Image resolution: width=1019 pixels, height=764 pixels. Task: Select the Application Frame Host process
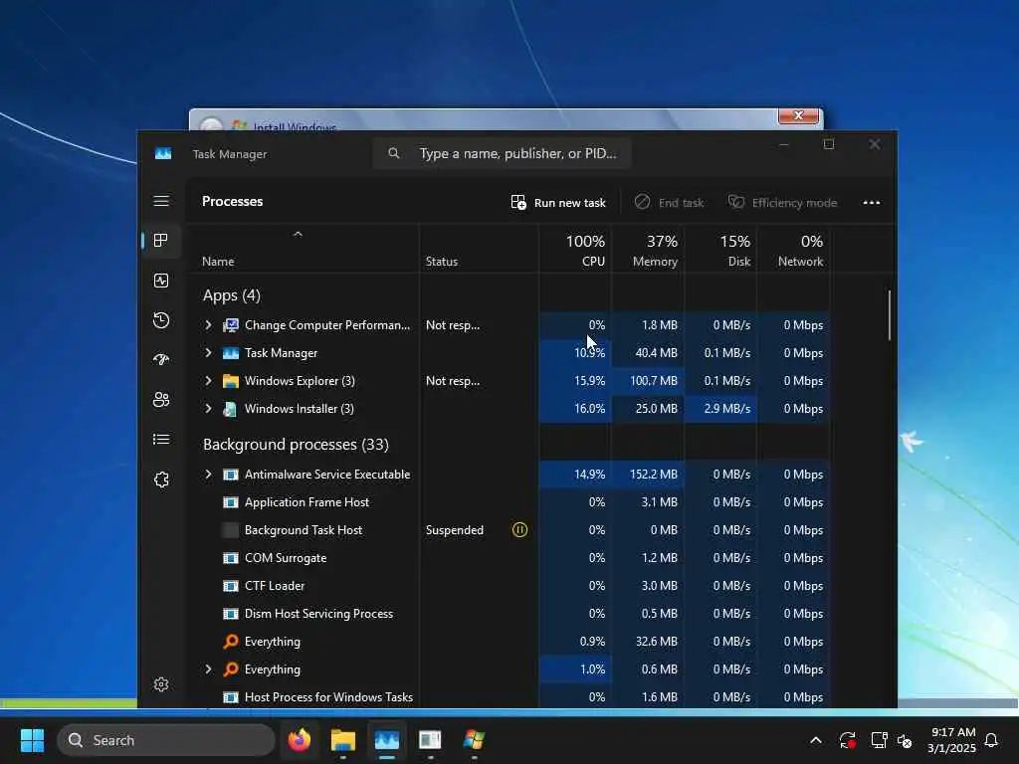click(x=306, y=502)
